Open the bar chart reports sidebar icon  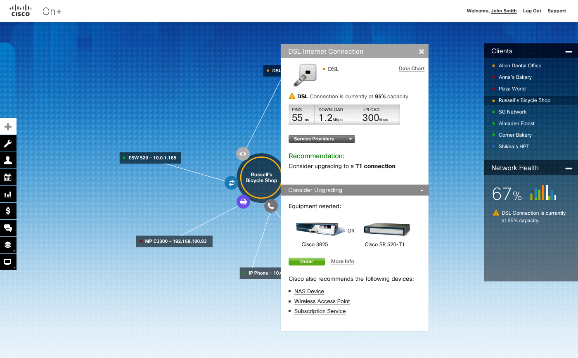click(x=8, y=194)
